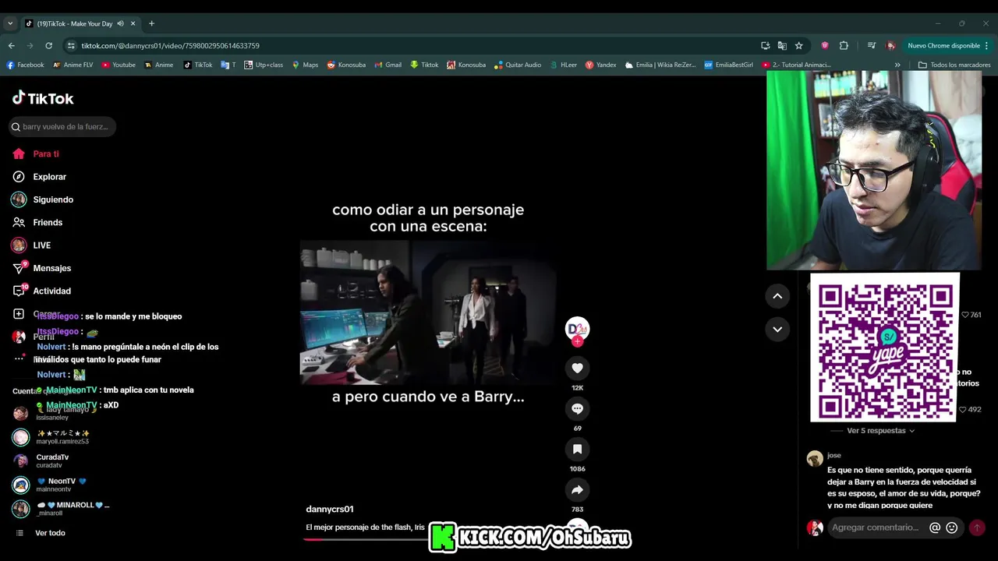Open issisaneley's followed account
This screenshot has width=998, height=561.
click(x=51, y=414)
